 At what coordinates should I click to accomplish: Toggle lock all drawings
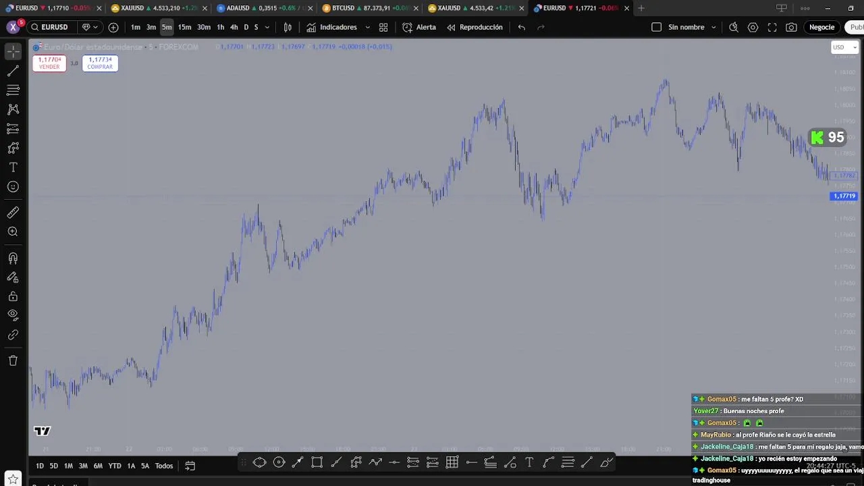pyautogui.click(x=13, y=296)
